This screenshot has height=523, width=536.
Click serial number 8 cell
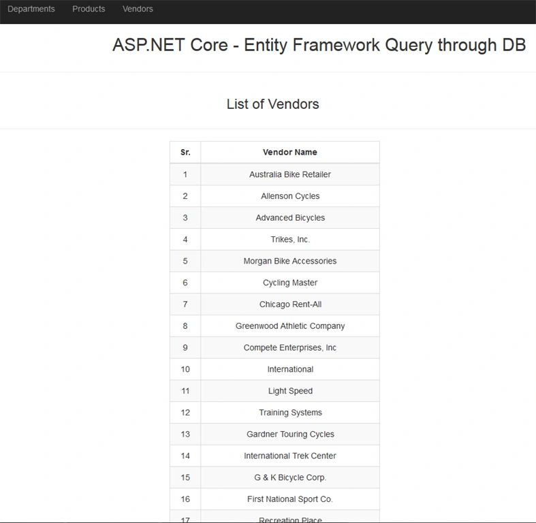(x=185, y=326)
